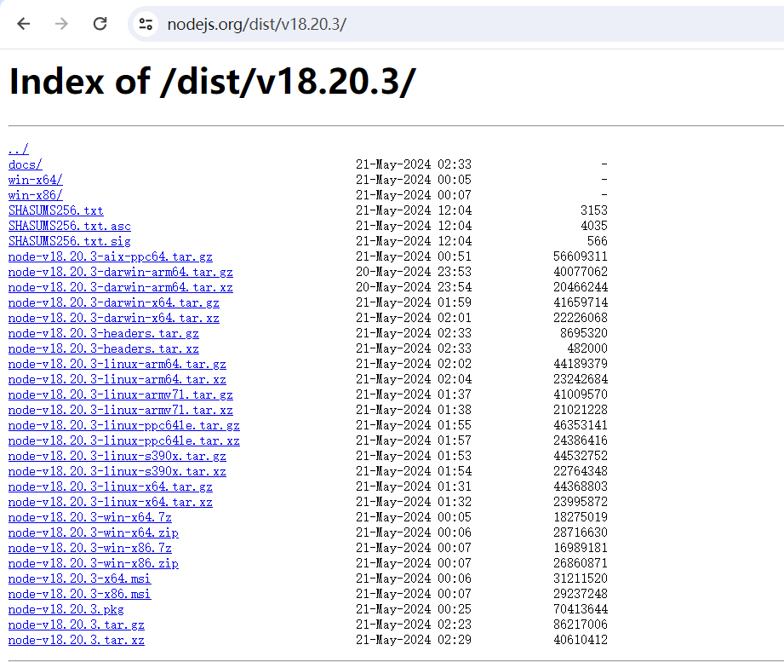
Task: Open the parent directory ../ link
Action: point(19,149)
